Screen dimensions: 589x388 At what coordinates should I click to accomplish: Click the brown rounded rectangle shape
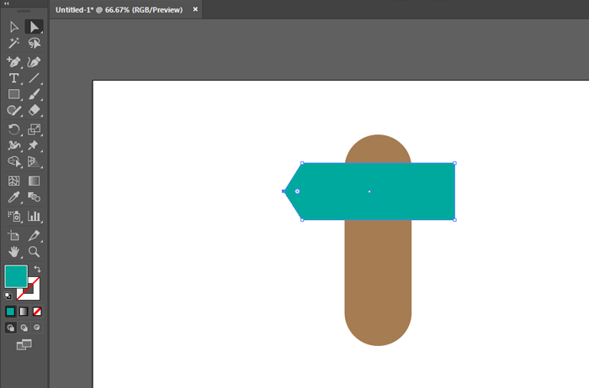tap(378, 281)
